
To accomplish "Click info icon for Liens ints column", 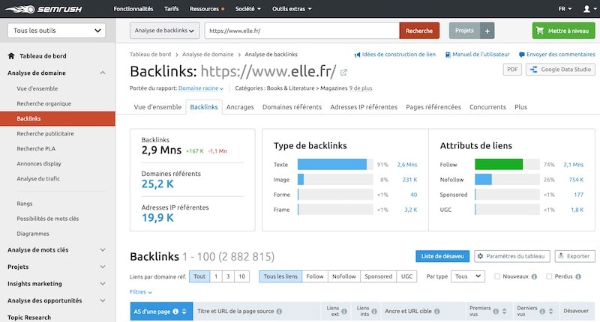I will pos(374,312).
